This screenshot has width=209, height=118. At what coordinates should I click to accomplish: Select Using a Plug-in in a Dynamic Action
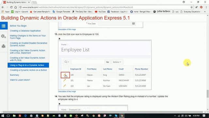28,65
